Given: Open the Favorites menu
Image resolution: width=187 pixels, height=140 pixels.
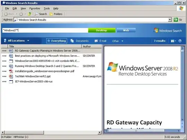Looking at the screenshot, I should [35, 8].
